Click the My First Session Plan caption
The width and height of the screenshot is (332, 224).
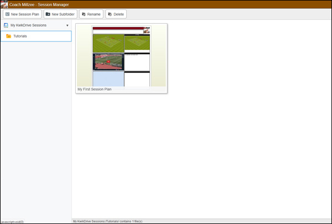[x=94, y=89]
